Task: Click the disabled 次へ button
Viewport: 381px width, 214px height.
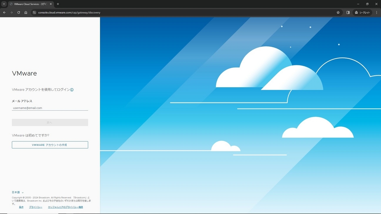Action: point(50,122)
